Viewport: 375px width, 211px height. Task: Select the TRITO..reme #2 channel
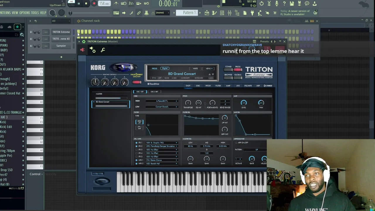(x=61, y=39)
